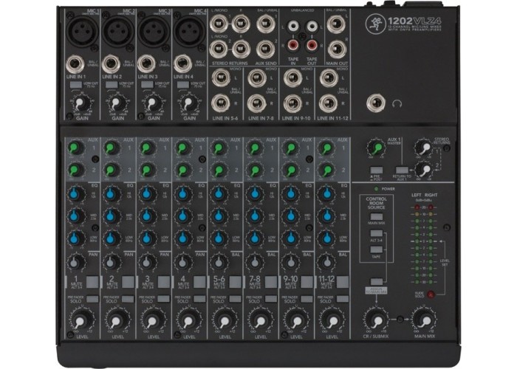The width and height of the screenshot is (517, 369).
Task: Toggle the ASSIGN TO MAIN MIX button
Action: tap(376, 281)
